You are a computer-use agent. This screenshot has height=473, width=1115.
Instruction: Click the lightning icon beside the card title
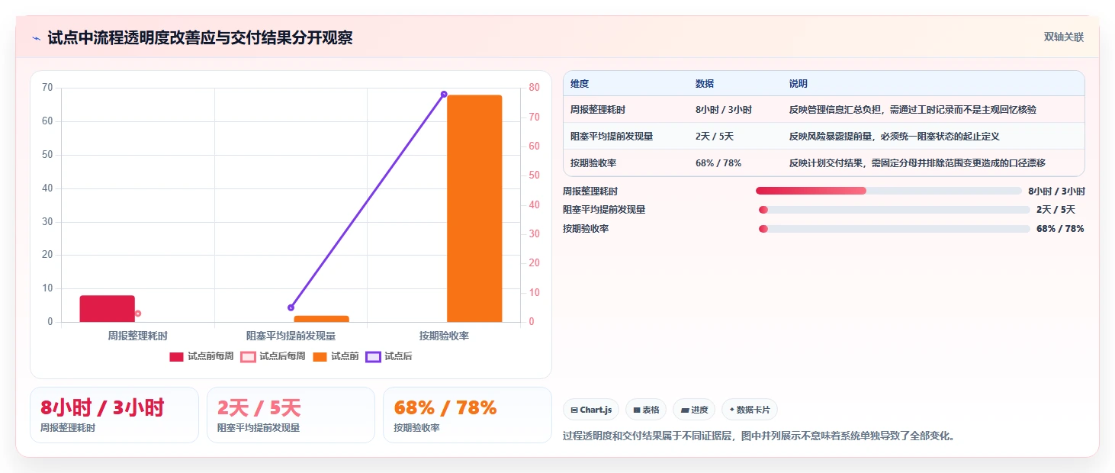tap(37, 38)
